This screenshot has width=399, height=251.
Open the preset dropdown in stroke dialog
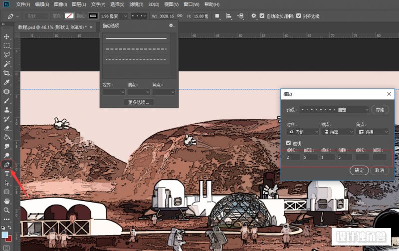(334, 110)
